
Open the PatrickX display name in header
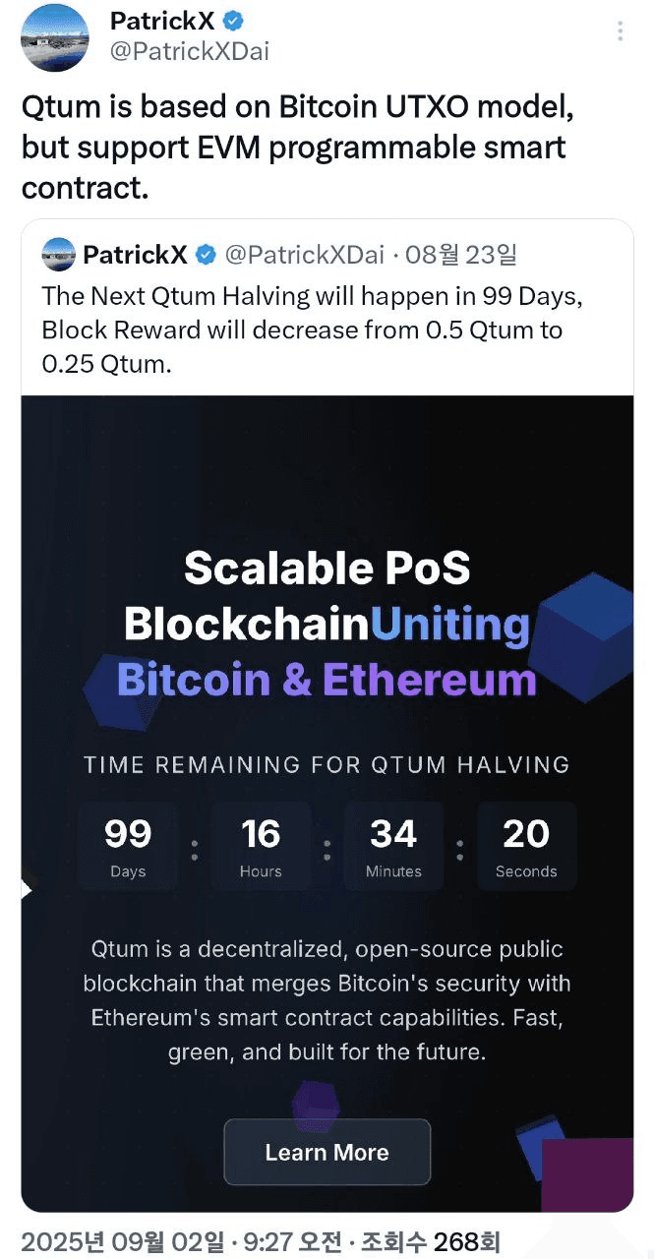pos(162,21)
